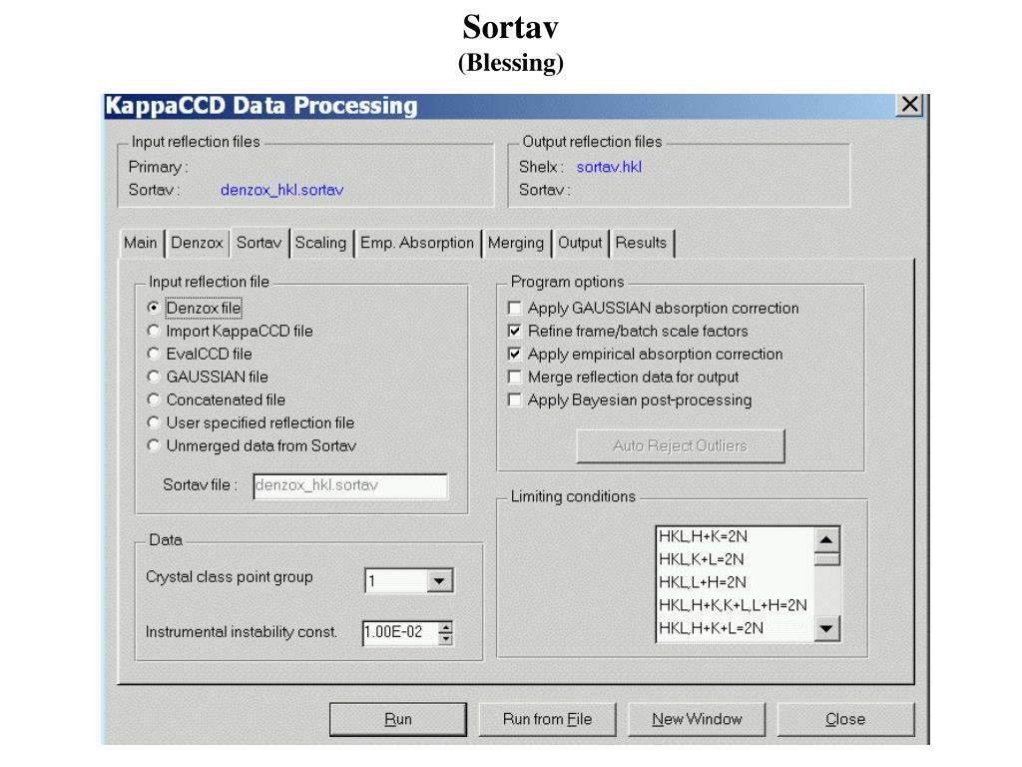
Task: Select User specified reflection file
Action: tap(154, 422)
